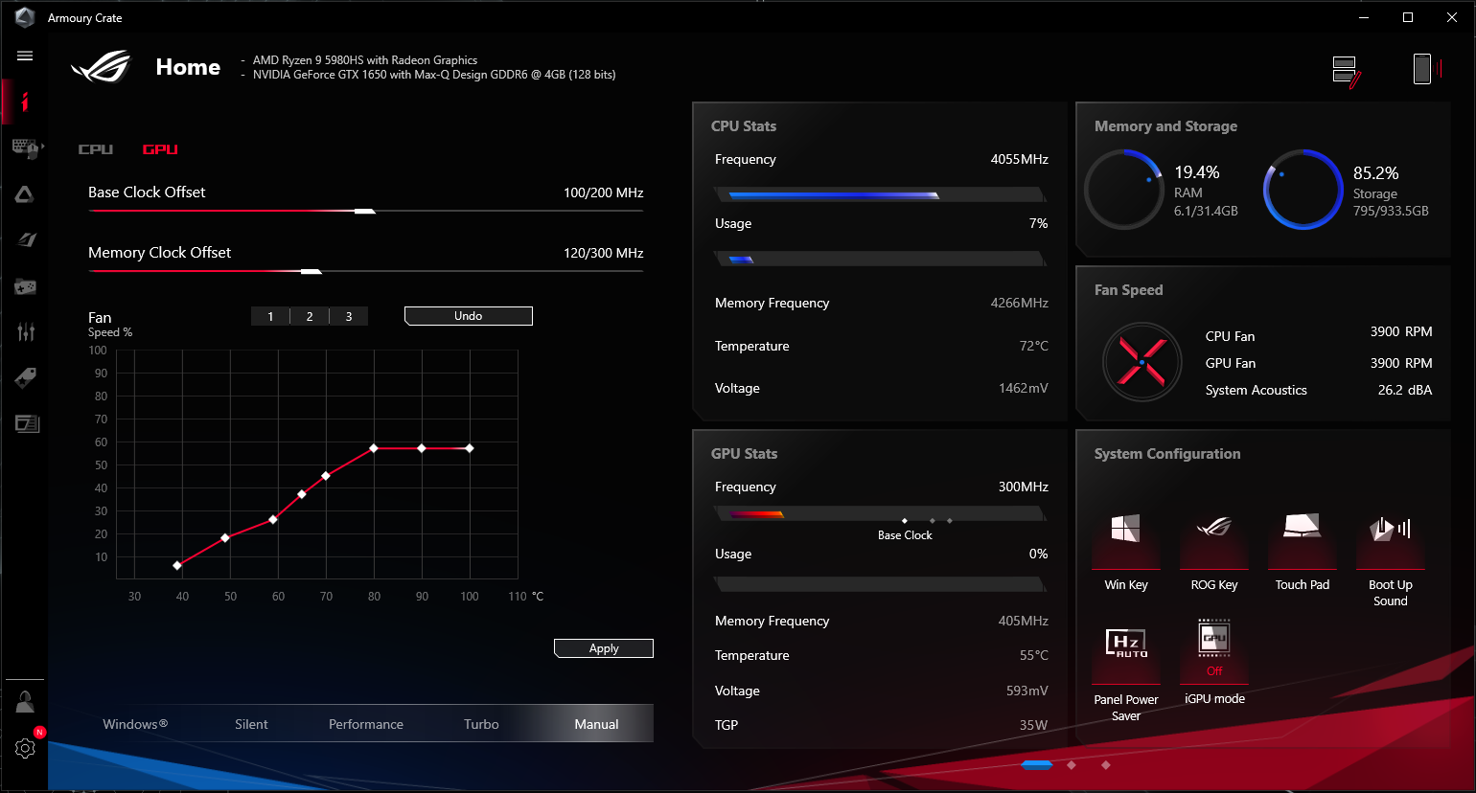
Task: Click the Apply button
Action: 604,648
